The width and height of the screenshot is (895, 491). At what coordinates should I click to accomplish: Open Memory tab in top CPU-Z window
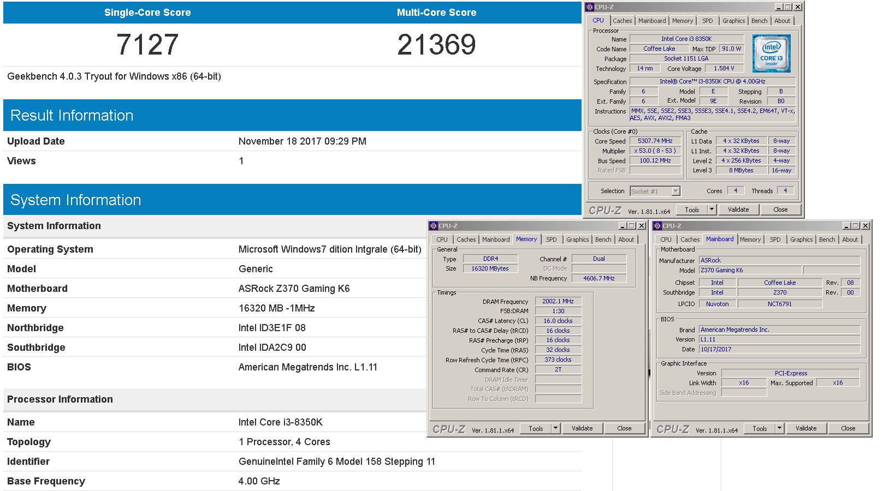(683, 21)
